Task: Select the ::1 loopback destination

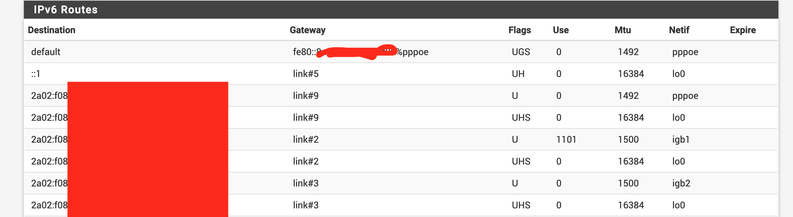Action: click(x=36, y=74)
